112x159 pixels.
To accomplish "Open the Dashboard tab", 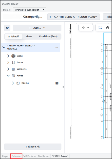I will click(x=44, y=156).
